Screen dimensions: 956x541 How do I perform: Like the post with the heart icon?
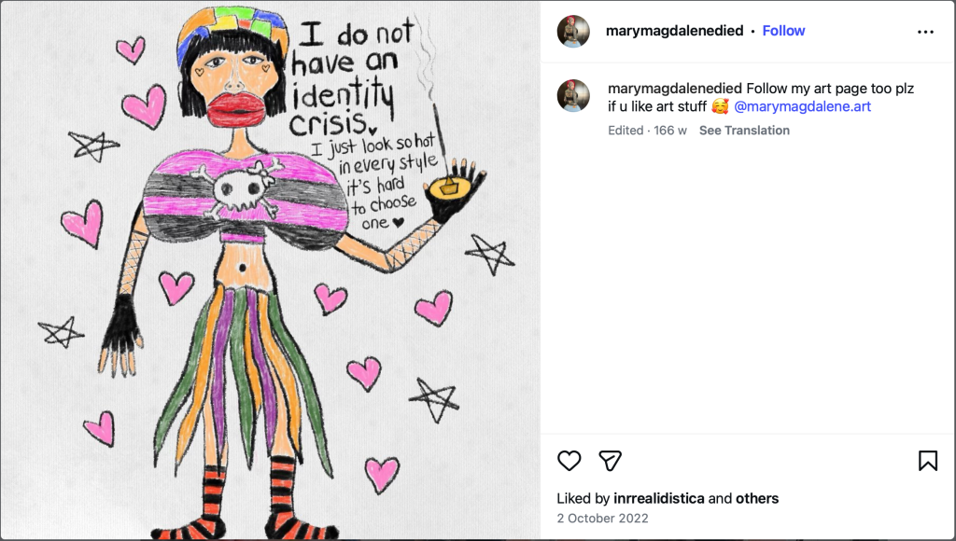(569, 460)
